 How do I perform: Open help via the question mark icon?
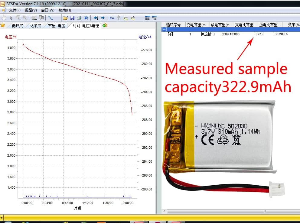86,18
